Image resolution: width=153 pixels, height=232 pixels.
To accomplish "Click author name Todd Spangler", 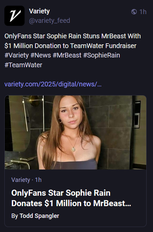I will point(39,216).
